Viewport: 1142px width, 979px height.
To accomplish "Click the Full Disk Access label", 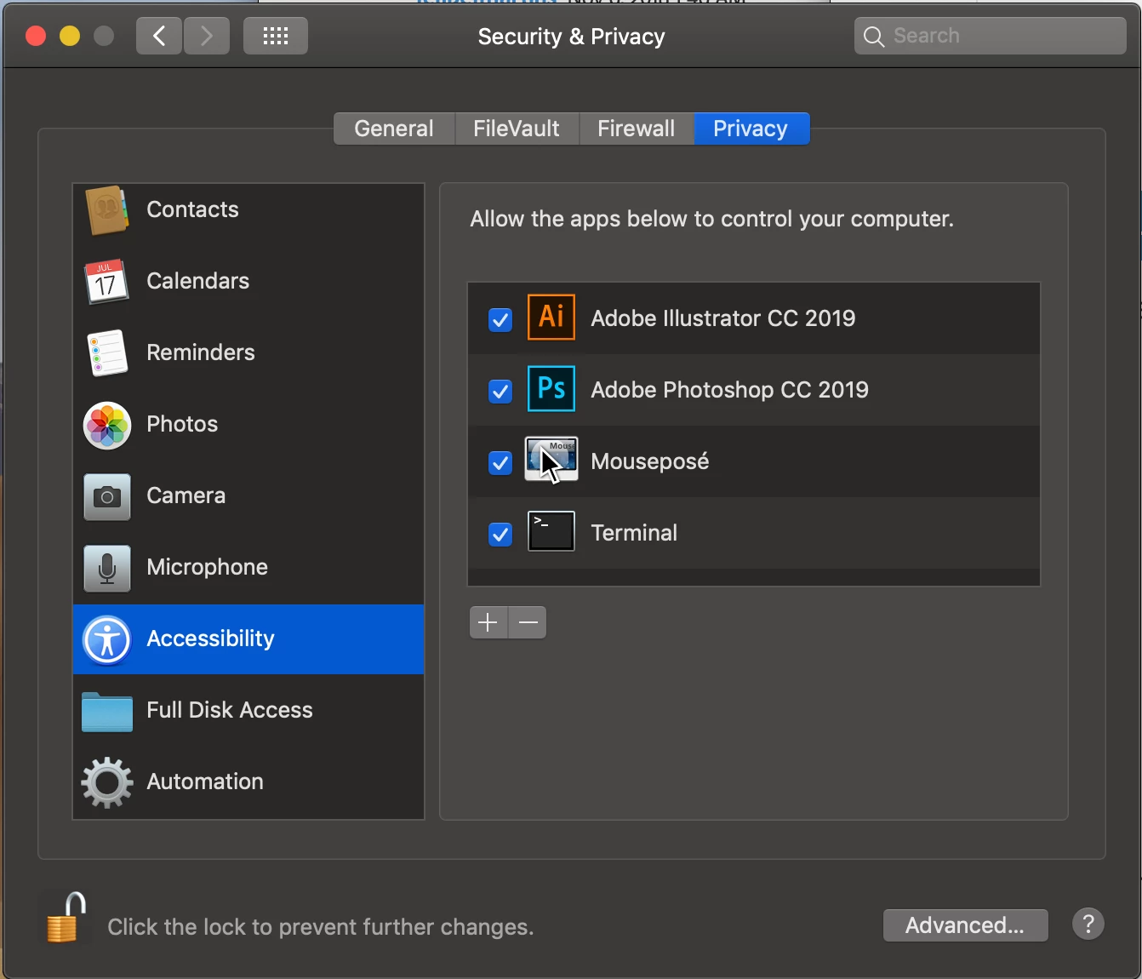I will (x=230, y=710).
